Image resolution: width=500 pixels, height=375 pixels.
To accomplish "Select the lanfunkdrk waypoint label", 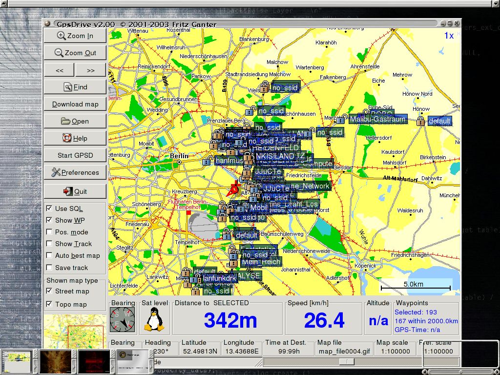I will point(219,278).
